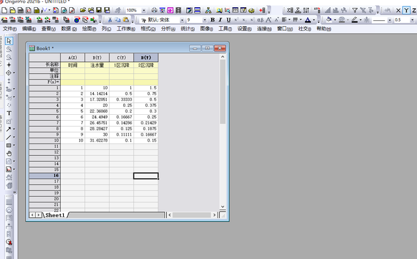This screenshot has height=259, width=417.
Task: Click the Print toolbar icon
Action: click(154, 10)
